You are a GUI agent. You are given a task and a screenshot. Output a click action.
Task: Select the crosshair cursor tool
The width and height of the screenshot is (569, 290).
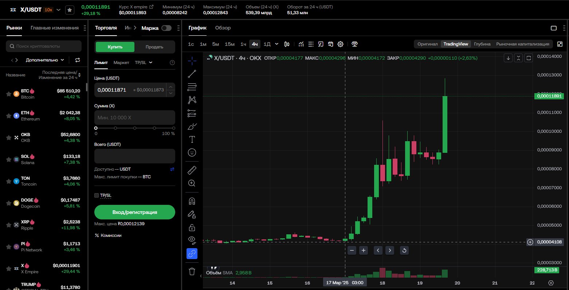coord(192,61)
